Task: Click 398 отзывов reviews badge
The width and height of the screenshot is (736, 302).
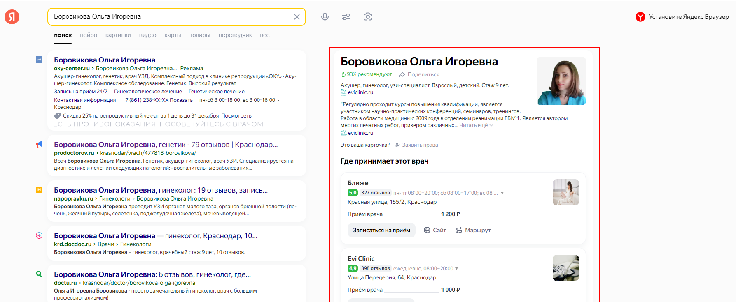Action: 375,268
